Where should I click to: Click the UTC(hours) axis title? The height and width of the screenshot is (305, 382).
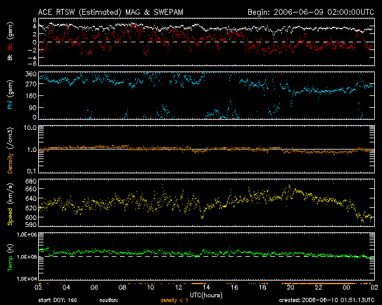pyautogui.click(x=206, y=294)
